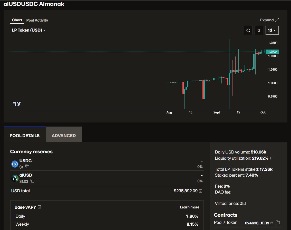
Task: Open the ADVANCED tab
Action: click(x=64, y=136)
